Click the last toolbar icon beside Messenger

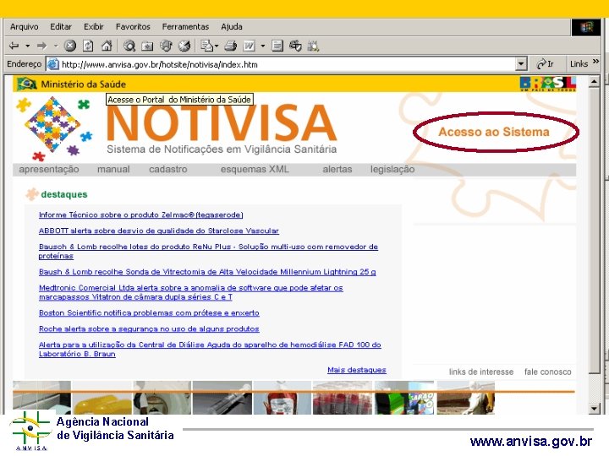click(x=313, y=46)
